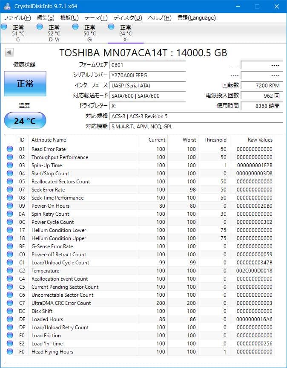The width and height of the screenshot is (287, 368).
Task: Click status orb for Spin Retry Count
Action: coord(10,214)
